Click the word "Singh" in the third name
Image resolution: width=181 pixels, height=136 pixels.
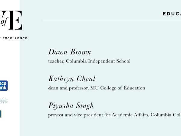point(85,106)
